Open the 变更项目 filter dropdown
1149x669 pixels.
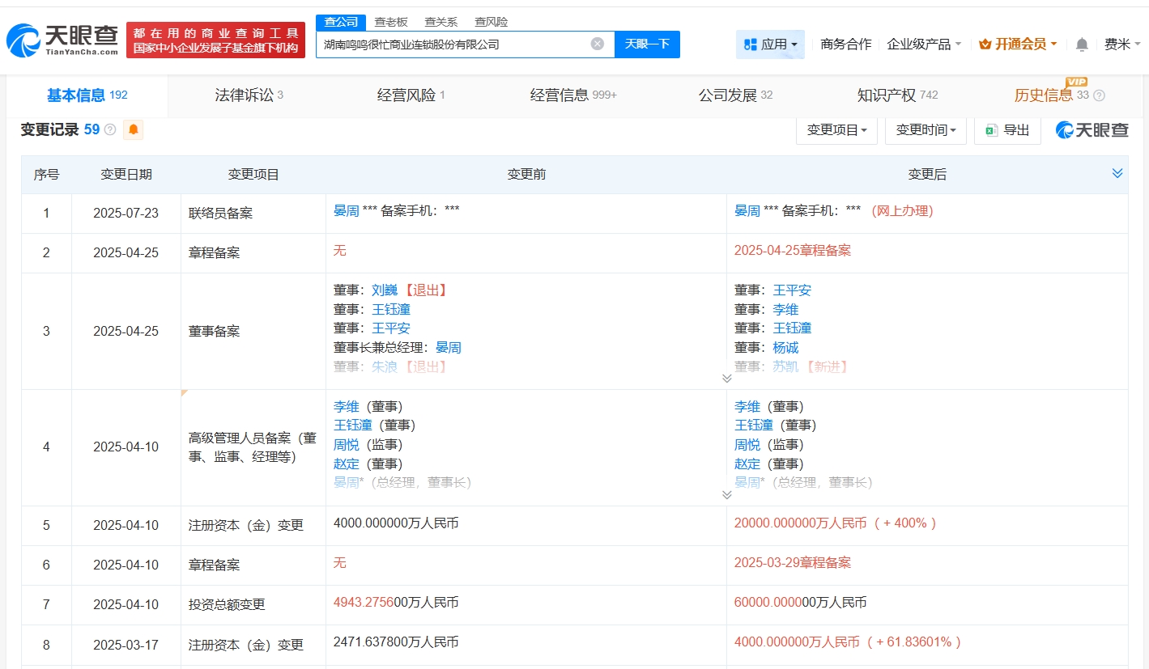(836, 129)
